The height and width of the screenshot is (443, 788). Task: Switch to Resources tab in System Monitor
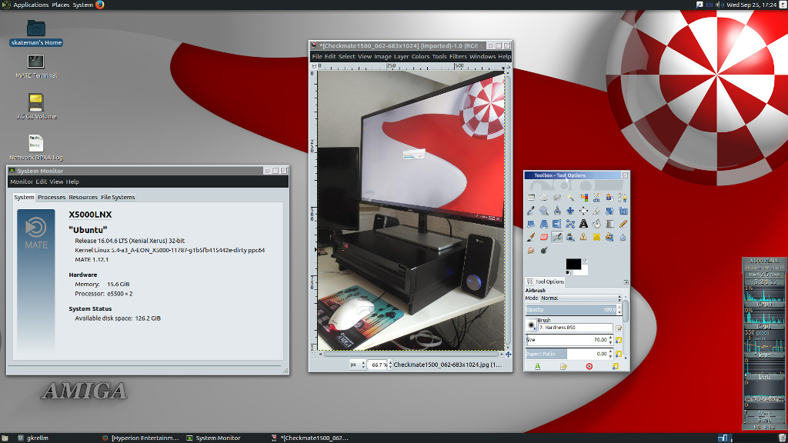click(x=83, y=198)
